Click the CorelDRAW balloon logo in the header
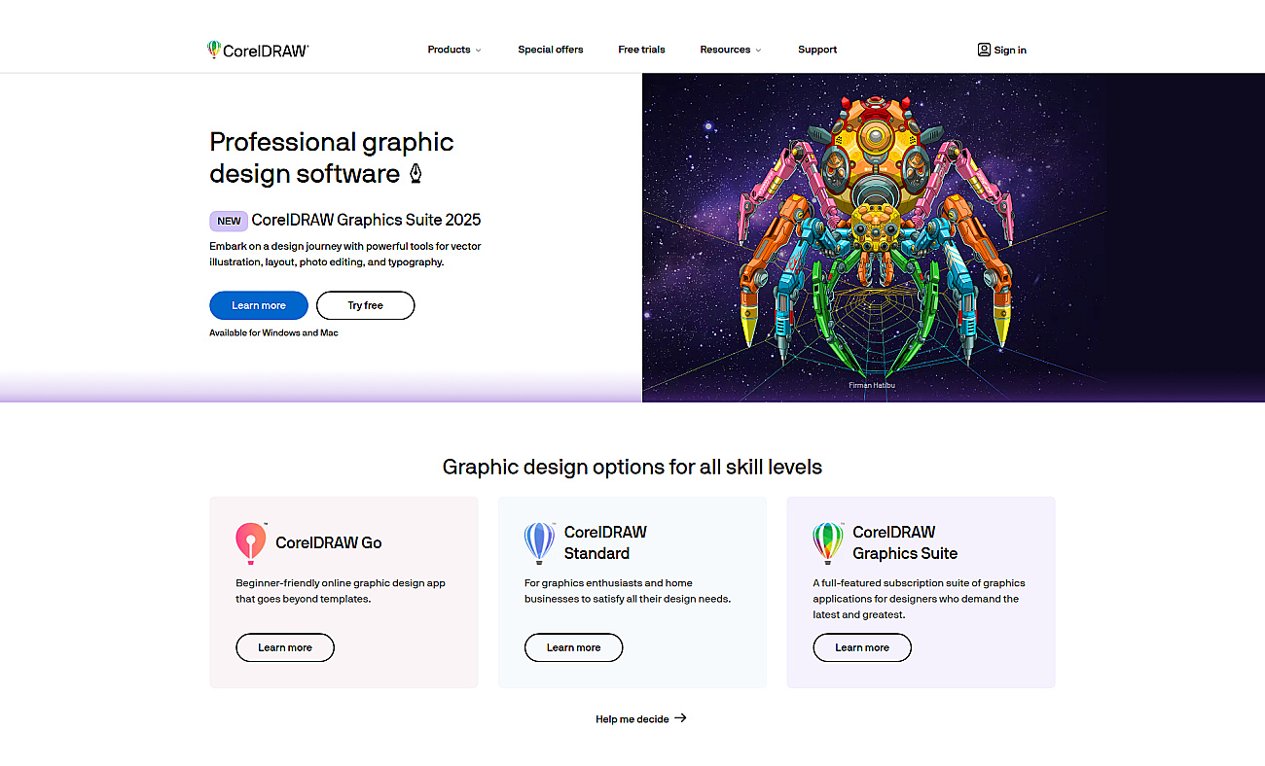Image resolution: width=1265 pixels, height=766 pixels. pyautogui.click(x=214, y=50)
